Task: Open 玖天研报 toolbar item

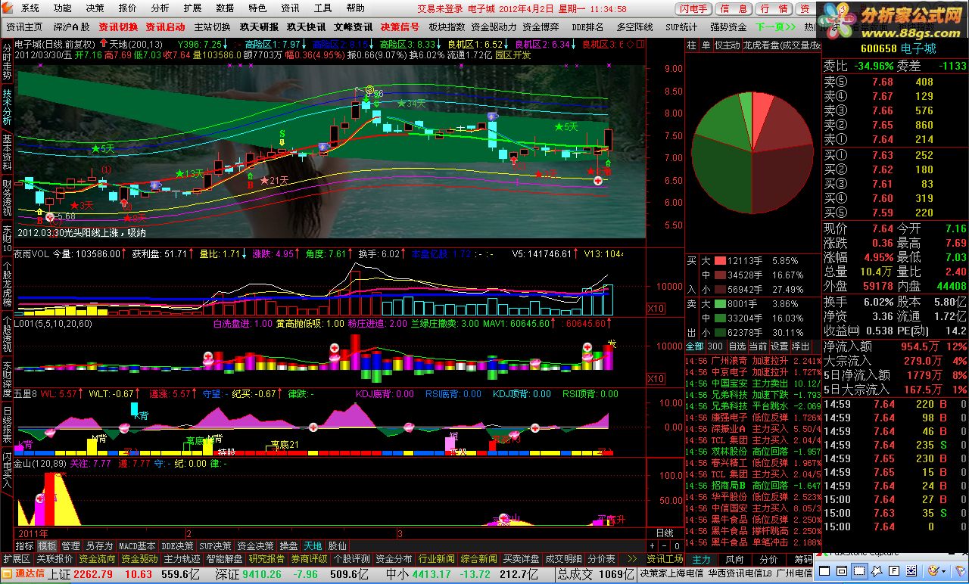Action: (x=259, y=26)
